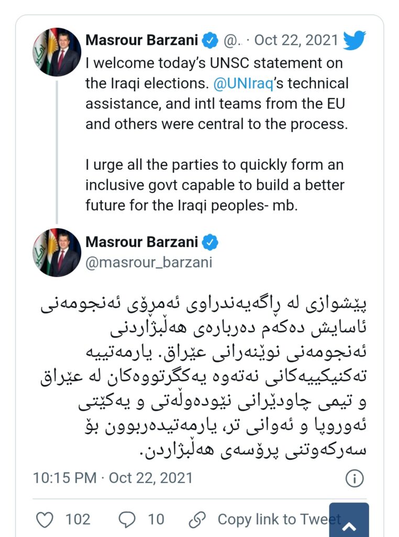Click the chain link icon
Viewport: 399px width, 537px height.
[x=197, y=520]
